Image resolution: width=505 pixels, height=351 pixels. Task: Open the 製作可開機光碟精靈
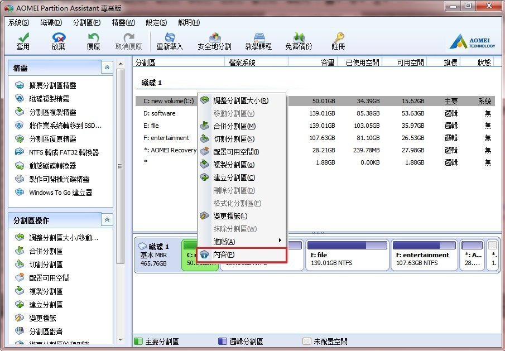coord(52,179)
